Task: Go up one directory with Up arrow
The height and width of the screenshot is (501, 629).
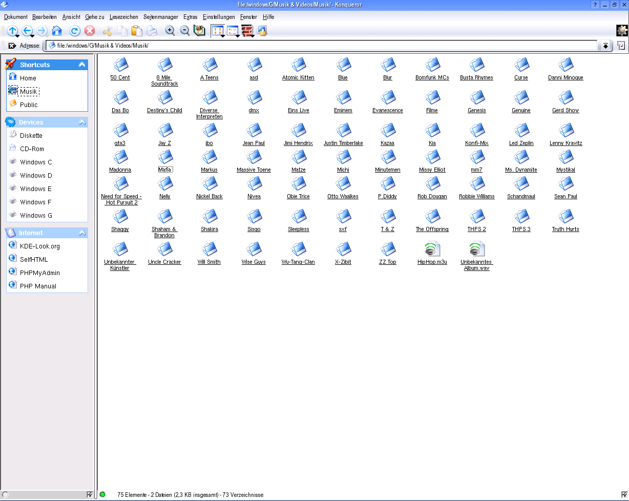Action: point(12,30)
